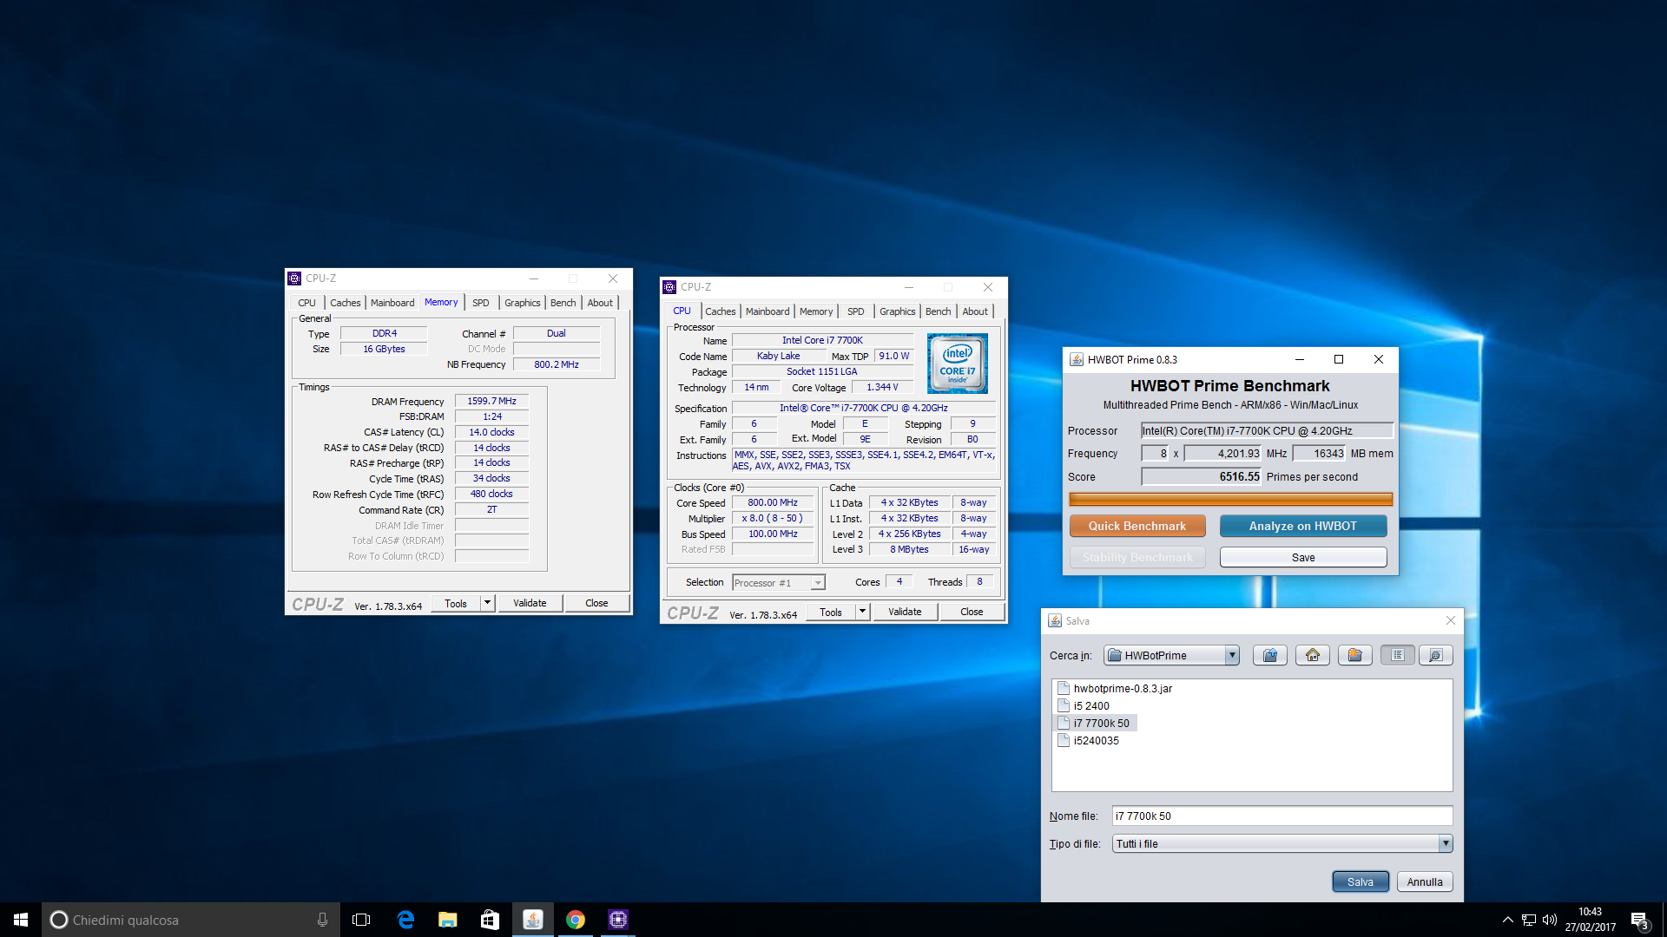Open Processor #1 selection dropdown
The image size is (1667, 937).
[x=817, y=583]
